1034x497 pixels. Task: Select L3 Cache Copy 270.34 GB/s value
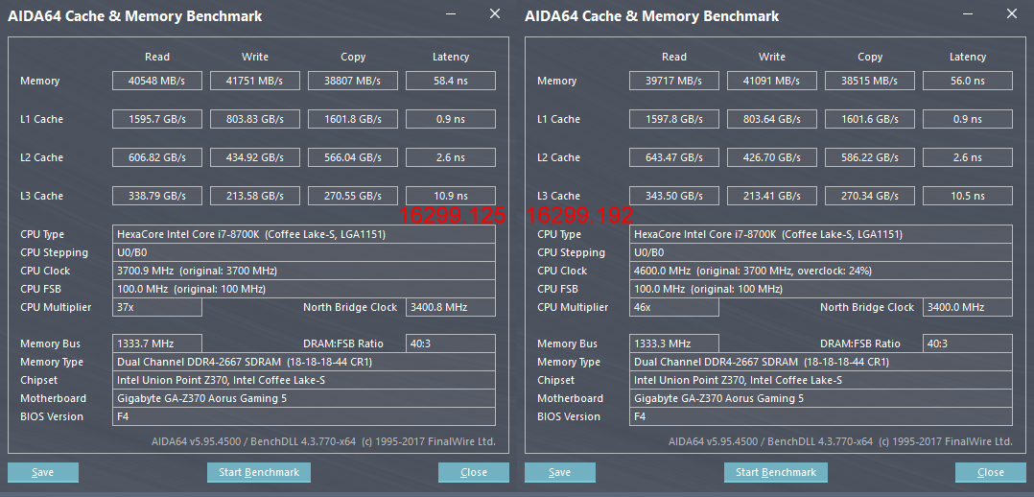pos(870,196)
